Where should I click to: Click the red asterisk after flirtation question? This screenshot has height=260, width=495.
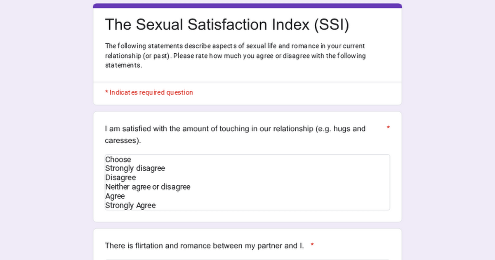[312, 246]
